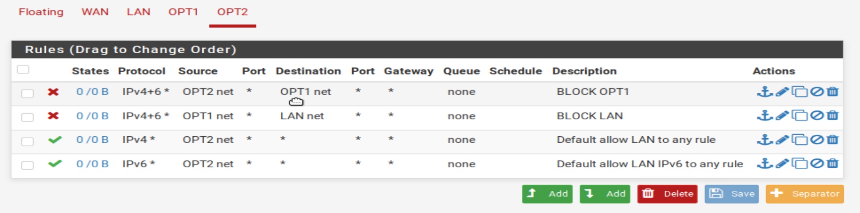Image resolution: width=860 pixels, height=213 pixels.
Task: Open states link of BLOCK OPT1 rule
Action: 93,91
